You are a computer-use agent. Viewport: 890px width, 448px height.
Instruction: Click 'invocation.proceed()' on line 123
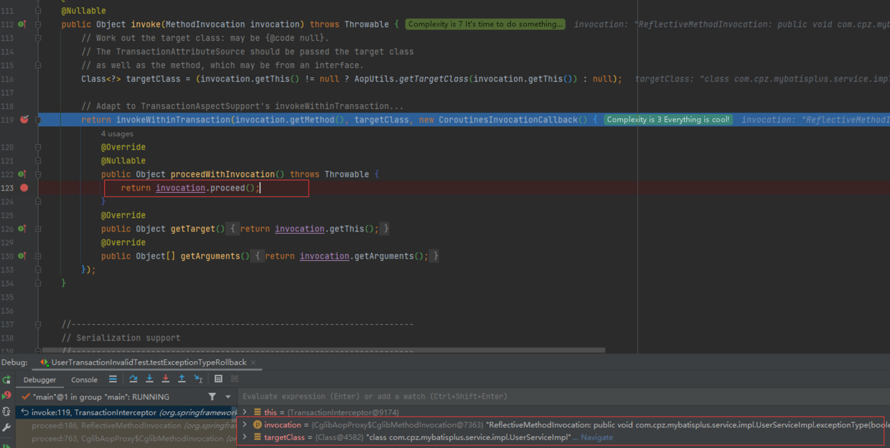(205, 188)
